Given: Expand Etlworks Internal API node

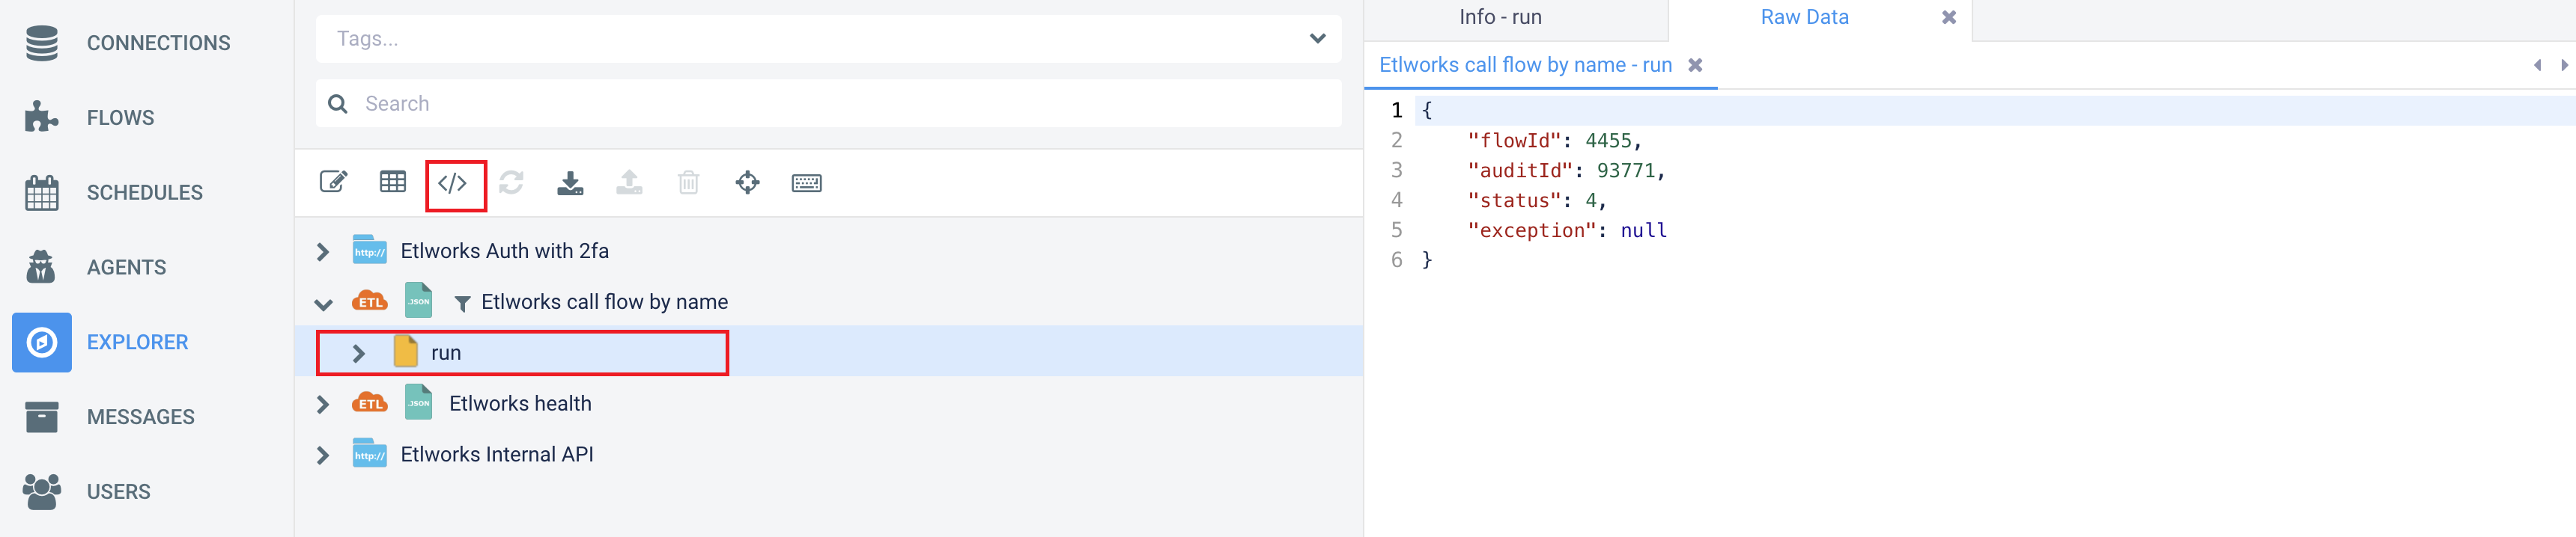Looking at the screenshot, I should pyautogui.click(x=322, y=455).
